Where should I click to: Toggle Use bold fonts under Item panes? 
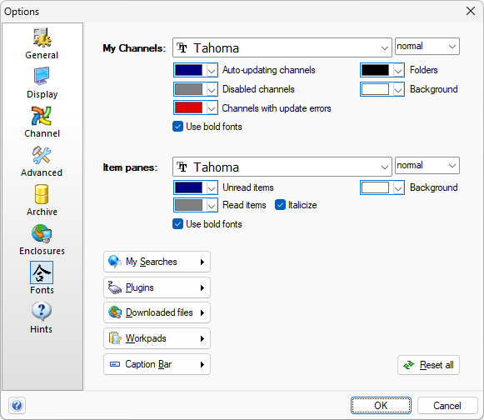(177, 224)
